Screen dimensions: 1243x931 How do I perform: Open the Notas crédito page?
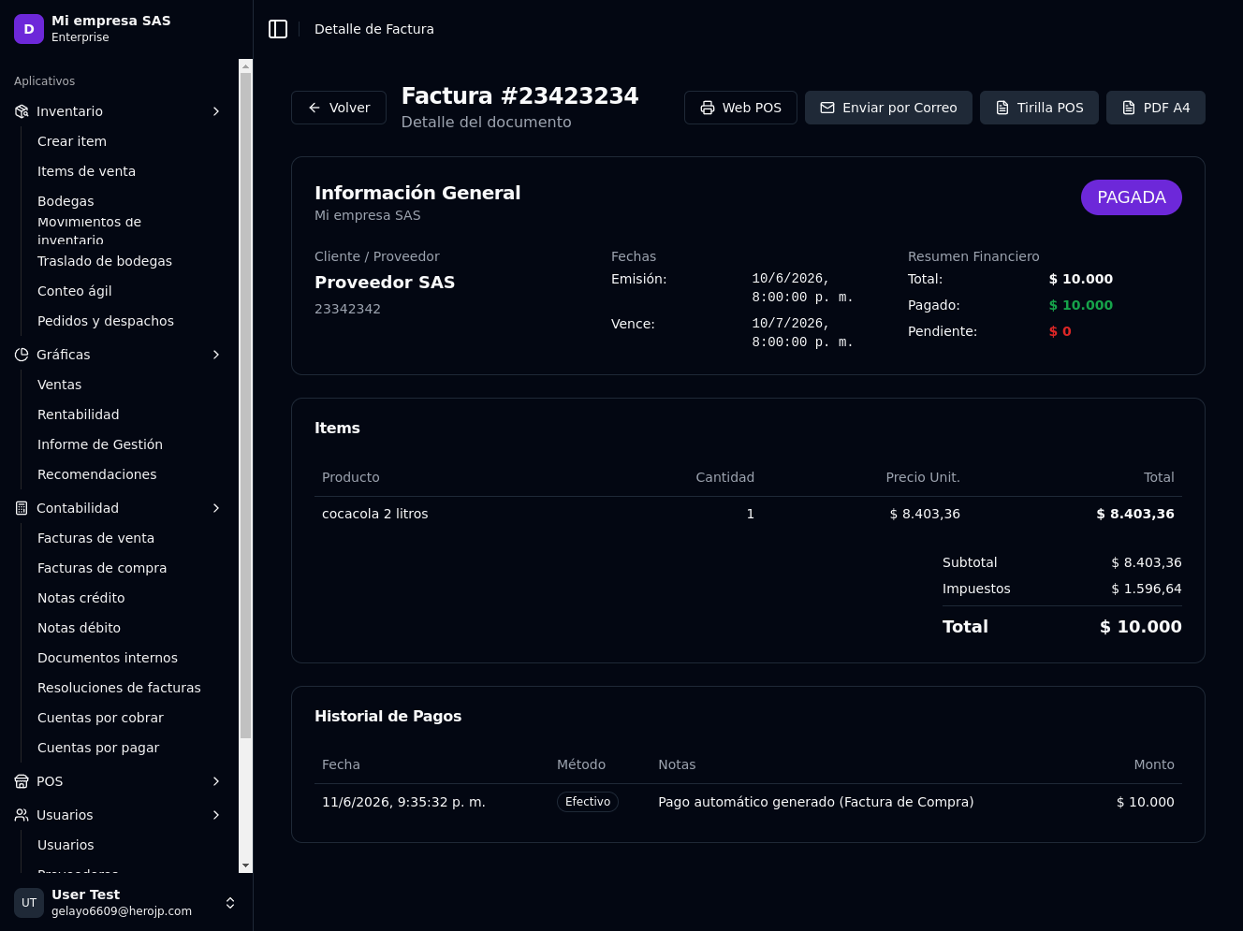[81, 598]
